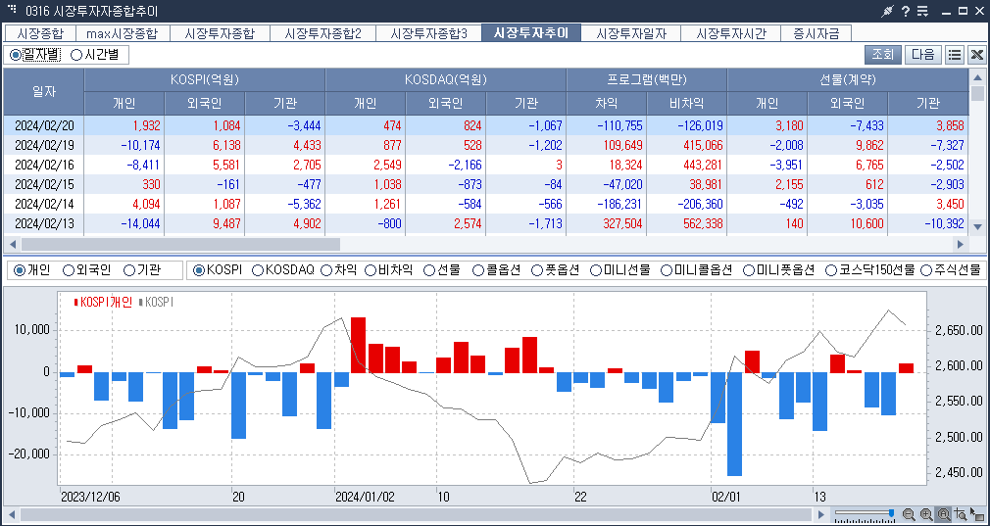
Task: Click the 다음 next button
Action: (923, 55)
